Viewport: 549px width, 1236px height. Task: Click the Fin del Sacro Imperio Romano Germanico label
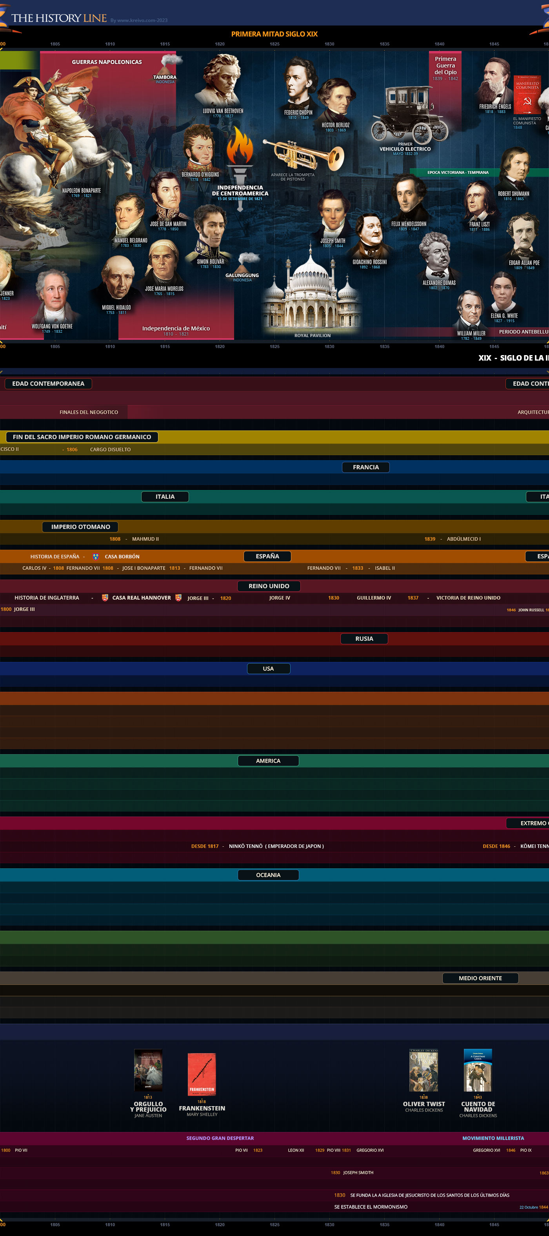[82, 437]
